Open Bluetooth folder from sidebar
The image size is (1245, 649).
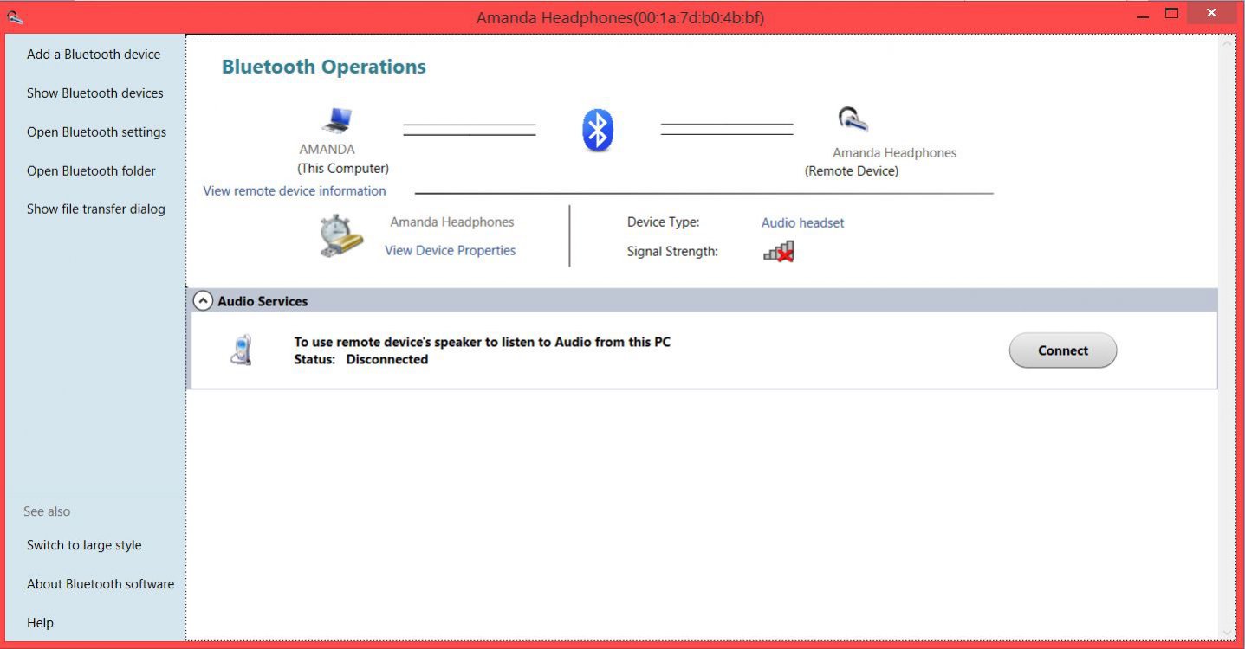[x=91, y=170]
